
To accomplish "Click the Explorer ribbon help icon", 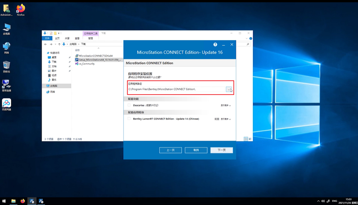I will (251, 39).
